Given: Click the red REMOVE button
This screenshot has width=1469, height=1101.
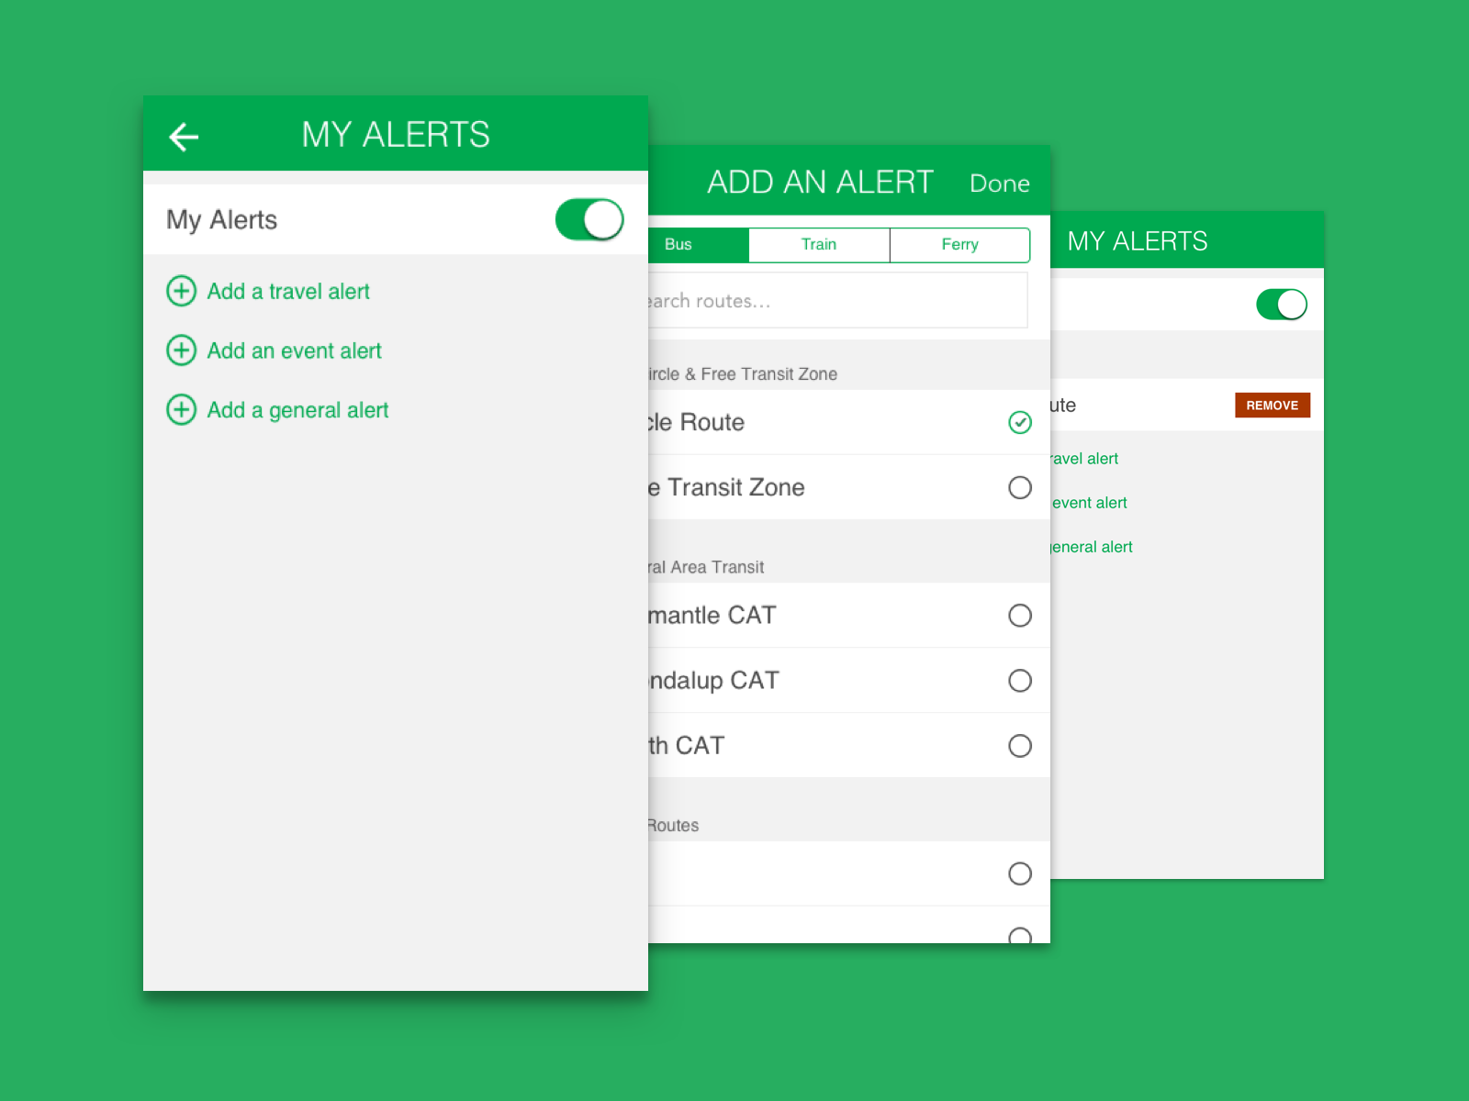Looking at the screenshot, I should (x=1272, y=406).
